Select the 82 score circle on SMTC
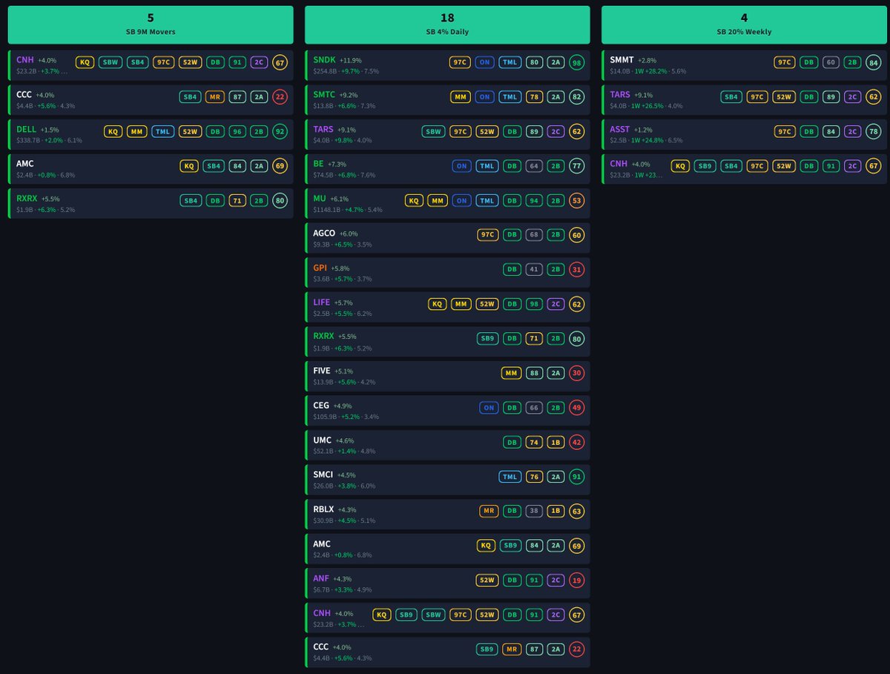Viewport: 890px width, 674px height. pyautogui.click(x=576, y=97)
